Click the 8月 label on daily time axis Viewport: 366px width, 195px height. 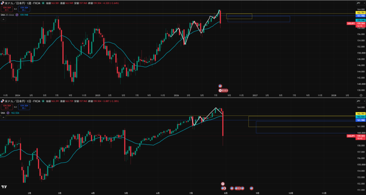[226, 193]
